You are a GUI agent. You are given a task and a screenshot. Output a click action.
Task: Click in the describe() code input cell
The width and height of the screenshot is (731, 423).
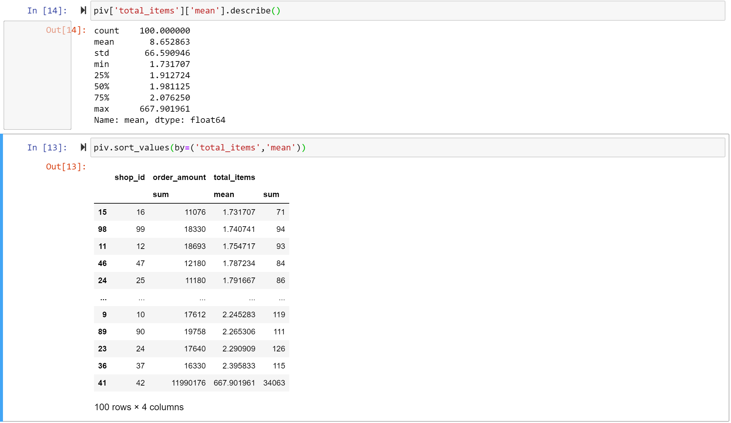(408, 11)
